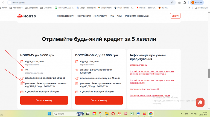This screenshot has width=210, height=117.
Task: Open the Доп.робота bookmarks folder
Action: coord(31,8)
